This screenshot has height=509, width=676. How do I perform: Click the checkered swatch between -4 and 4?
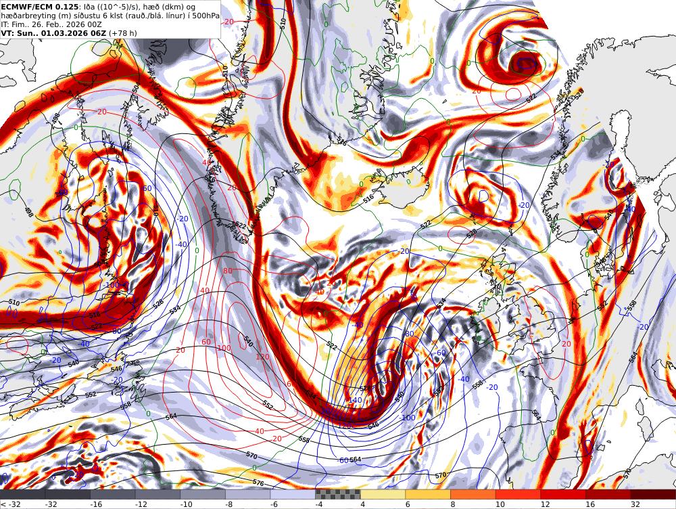338,495
